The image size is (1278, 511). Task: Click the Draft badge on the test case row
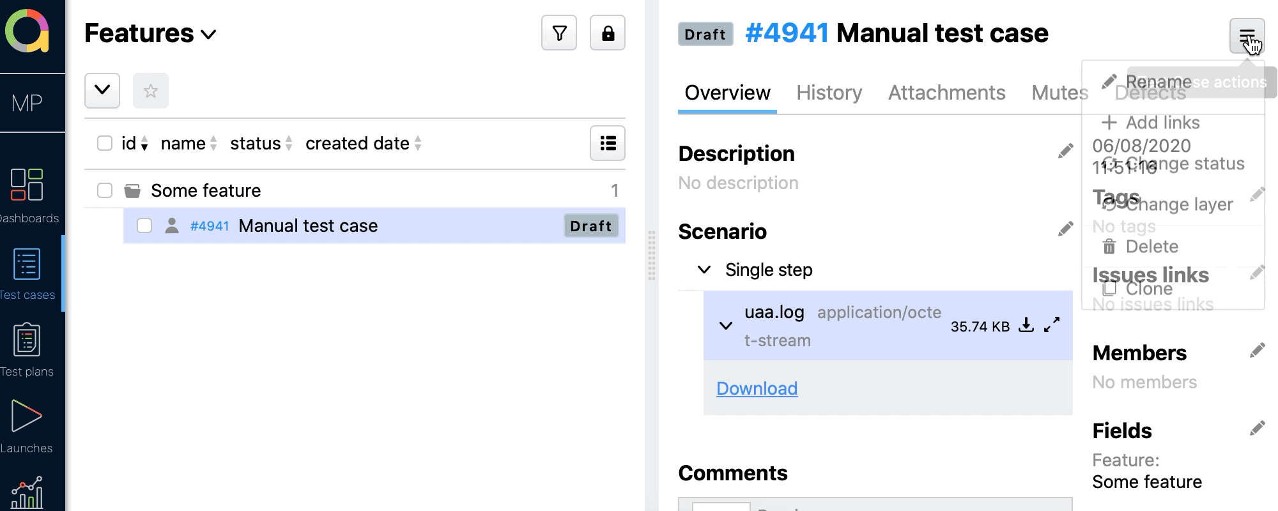point(591,226)
